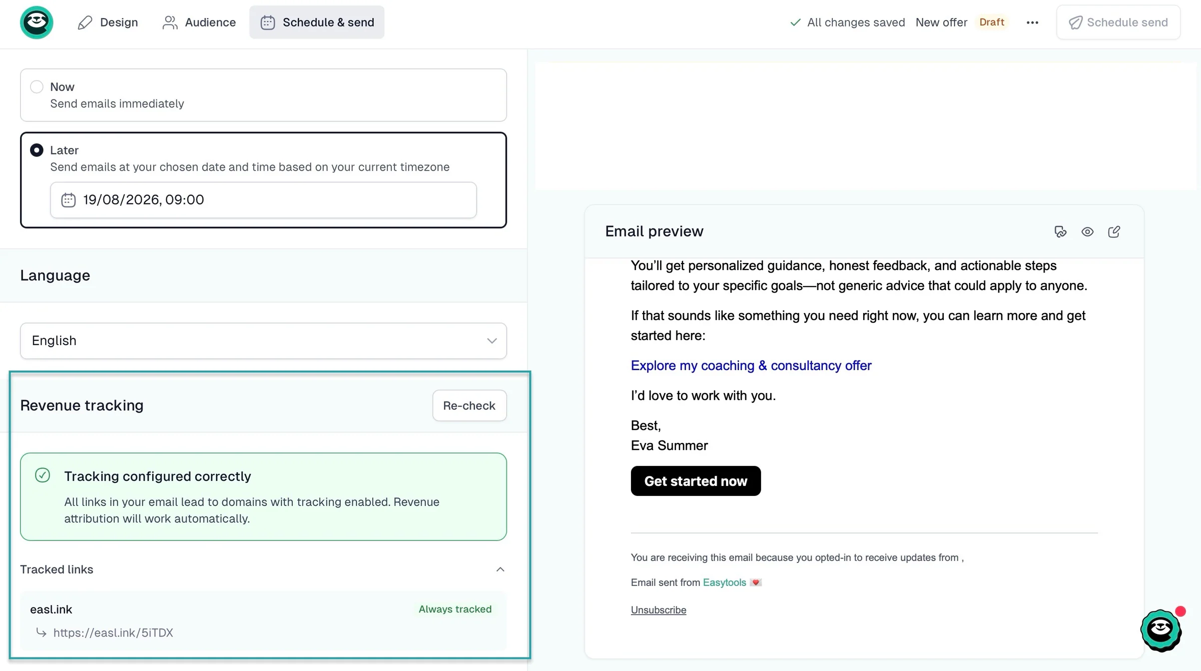Click the Re-check button
1201x671 pixels.
469,405
